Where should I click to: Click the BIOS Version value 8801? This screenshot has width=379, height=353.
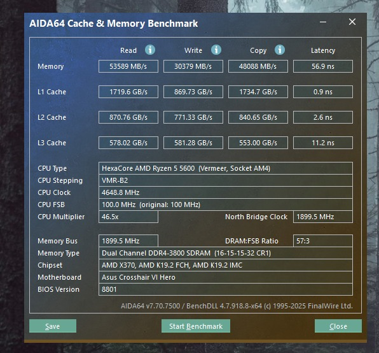[226, 289]
